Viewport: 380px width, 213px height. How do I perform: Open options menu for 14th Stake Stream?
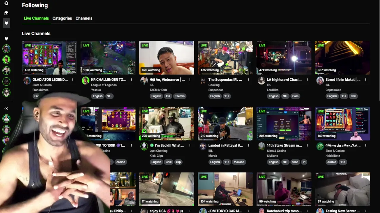(x=307, y=146)
